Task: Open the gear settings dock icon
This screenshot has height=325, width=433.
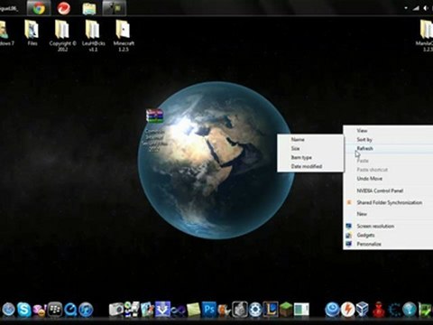Action: pyautogui.click(x=255, y=310)
